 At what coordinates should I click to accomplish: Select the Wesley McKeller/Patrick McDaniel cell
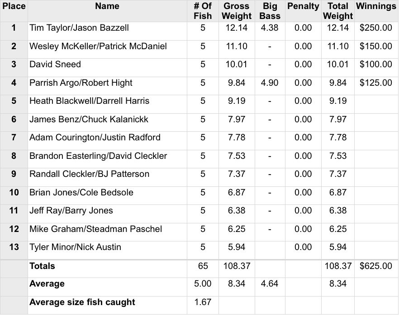(x=98, y=46)
